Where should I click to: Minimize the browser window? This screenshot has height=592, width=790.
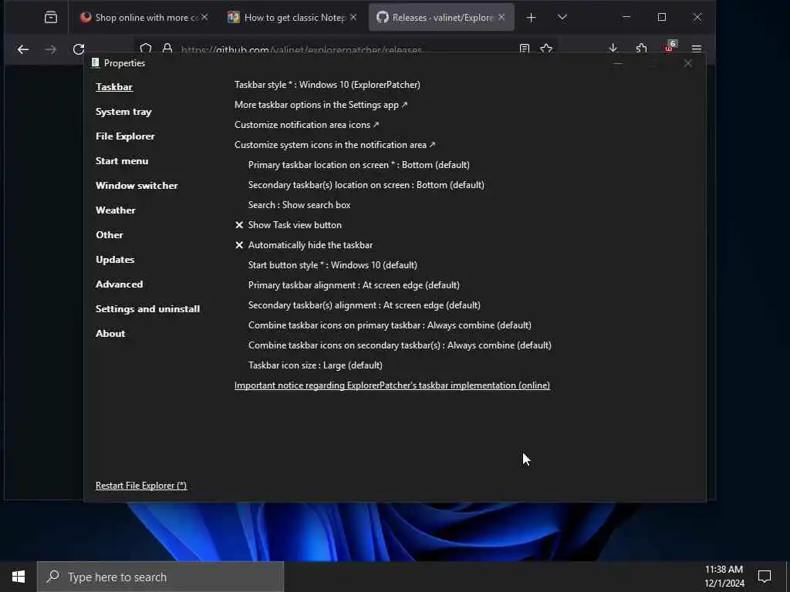[x=626, y=17]
